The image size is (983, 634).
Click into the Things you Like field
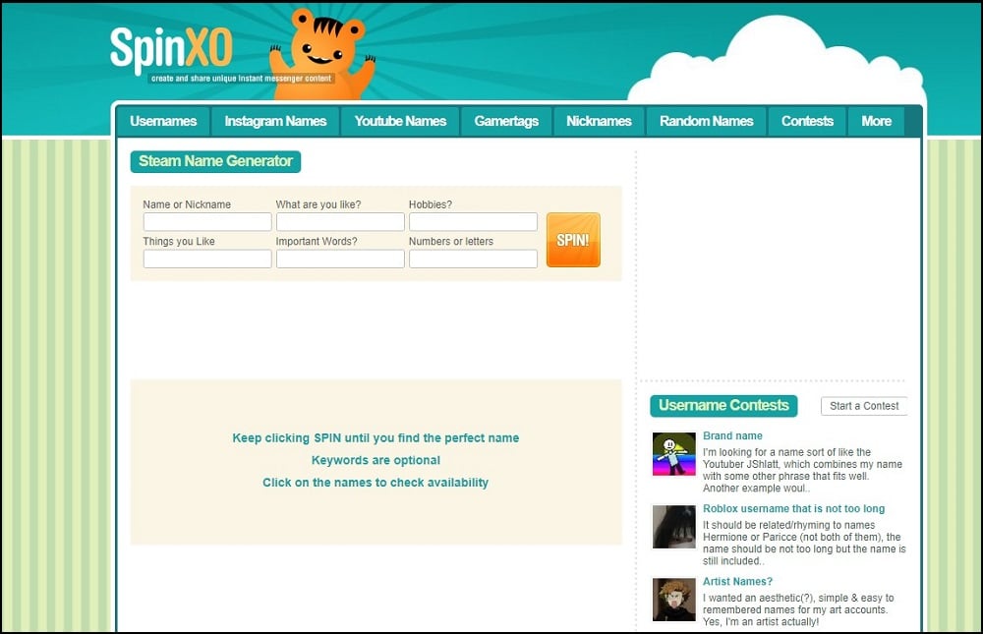coord(207,259)
